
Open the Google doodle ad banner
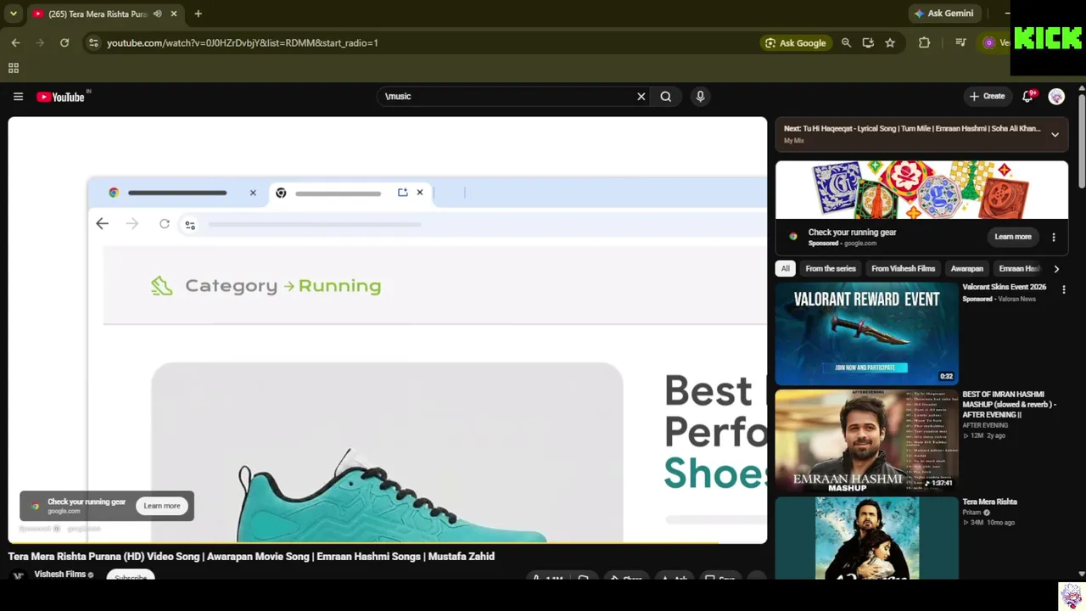tap(921, 190)
